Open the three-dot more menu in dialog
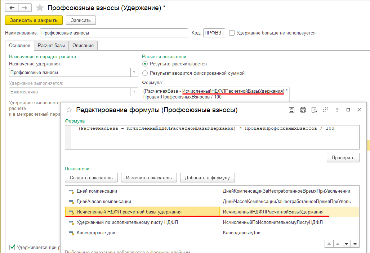Image resolution: width=370 pixels, height=253 pixels. 337,110
